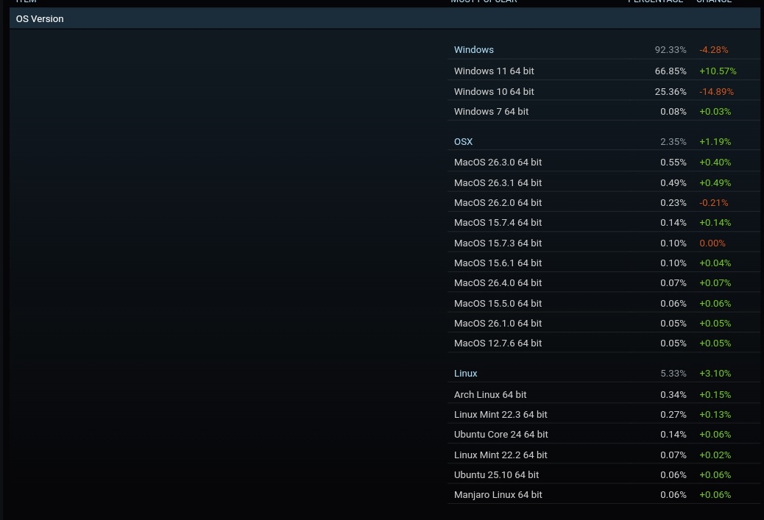Select the OSX category heading

click(x=463, y=142)
